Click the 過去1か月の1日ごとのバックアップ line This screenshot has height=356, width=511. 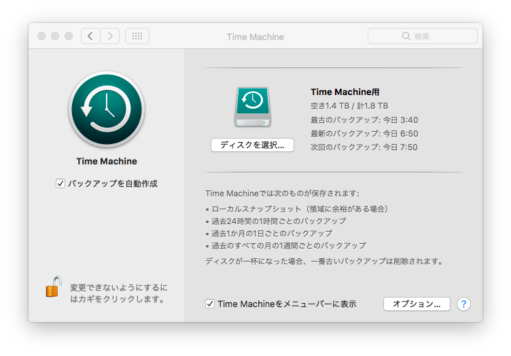[x=269, y=233]
